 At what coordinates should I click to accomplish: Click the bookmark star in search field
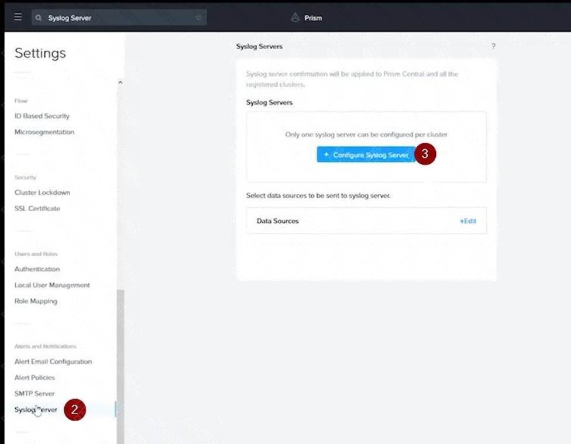click(x=199, y=18)
